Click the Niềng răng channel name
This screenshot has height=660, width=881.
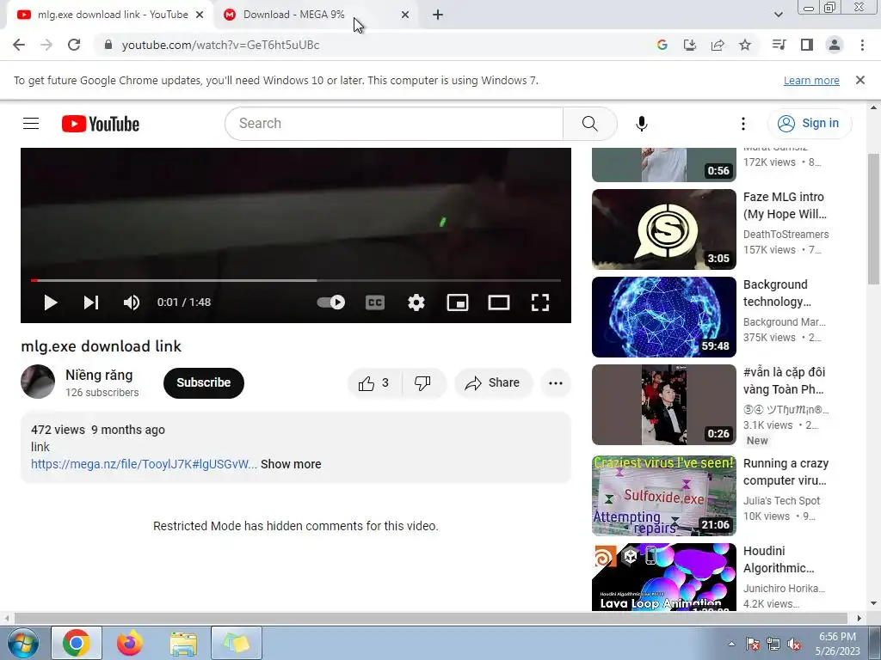(99, 375)
